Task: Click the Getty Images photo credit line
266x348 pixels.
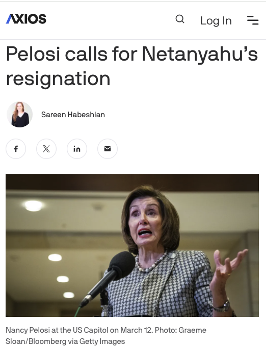Action: (x=65, y=341)
